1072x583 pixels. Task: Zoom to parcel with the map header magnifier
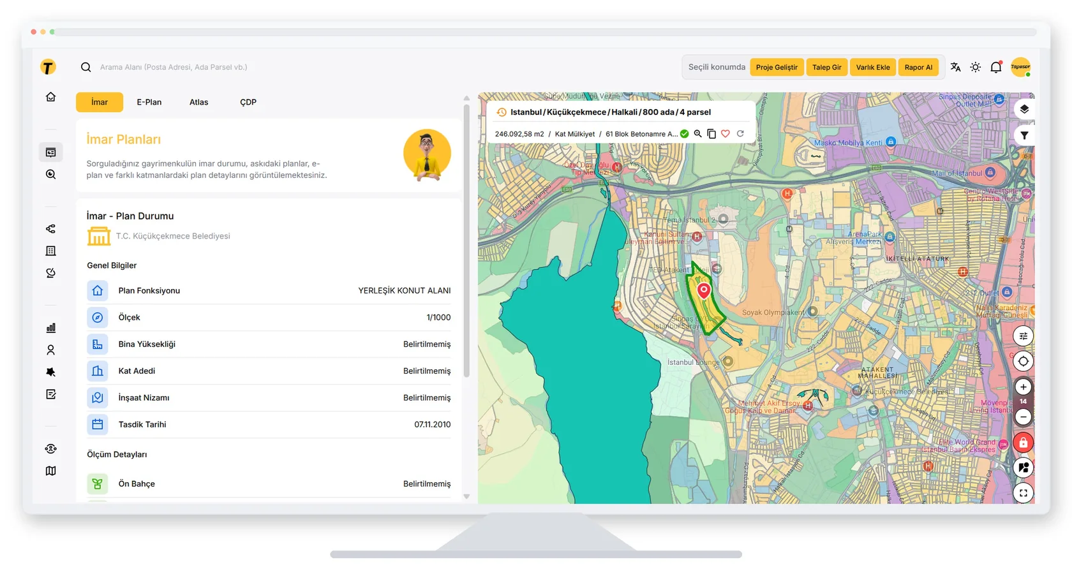coord(698,134)
